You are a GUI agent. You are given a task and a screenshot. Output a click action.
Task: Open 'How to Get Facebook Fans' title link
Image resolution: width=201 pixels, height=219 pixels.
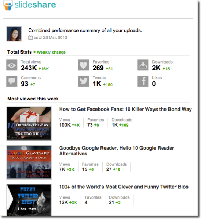coord(125,109)
